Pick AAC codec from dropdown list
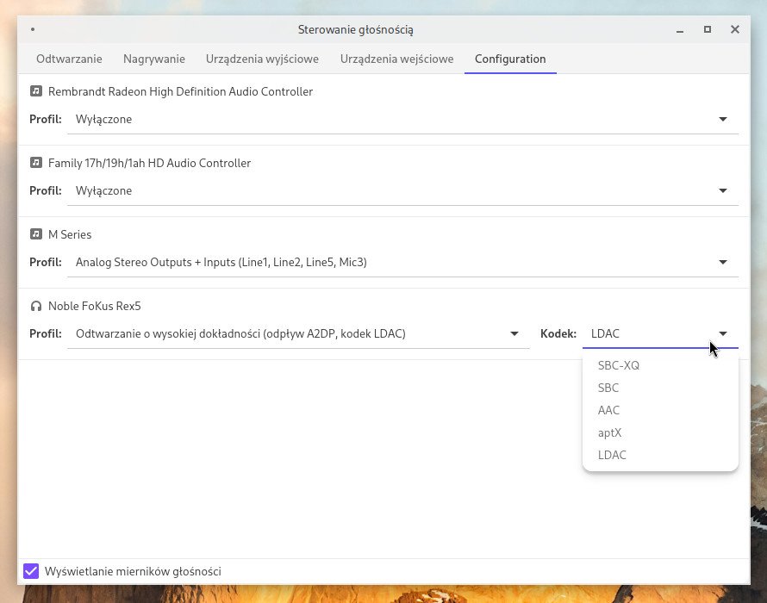The height and width of the screenshot is (603, 767). tap(660, 410)
